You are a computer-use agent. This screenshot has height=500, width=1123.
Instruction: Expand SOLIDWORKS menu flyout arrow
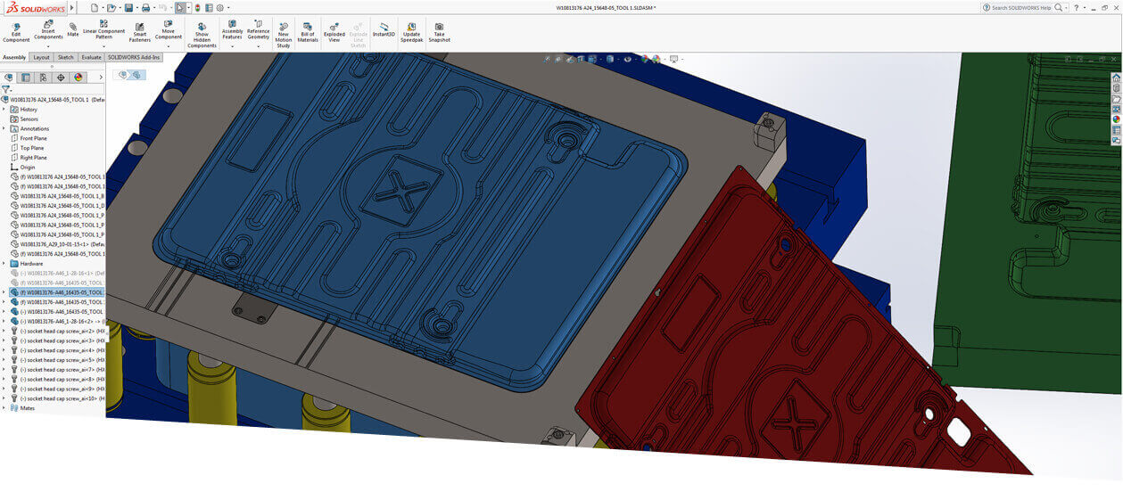[x=71, y=7]
